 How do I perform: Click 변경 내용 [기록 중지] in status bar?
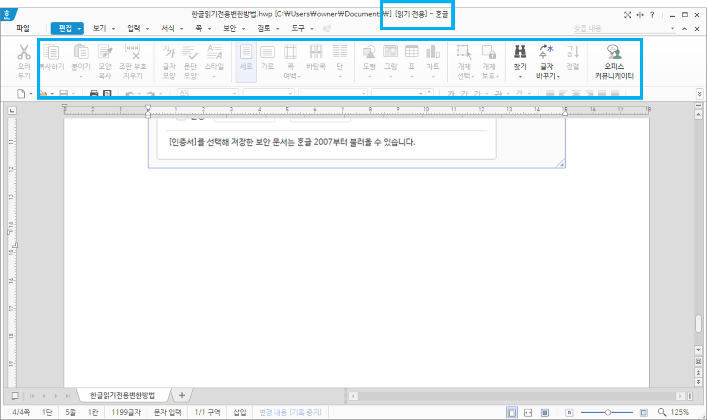[x=290, y=412]
